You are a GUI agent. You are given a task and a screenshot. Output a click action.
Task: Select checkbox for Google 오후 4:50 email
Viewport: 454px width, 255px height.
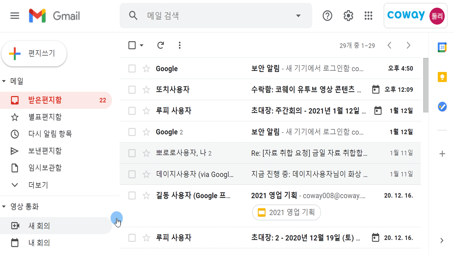click(132, 69)
